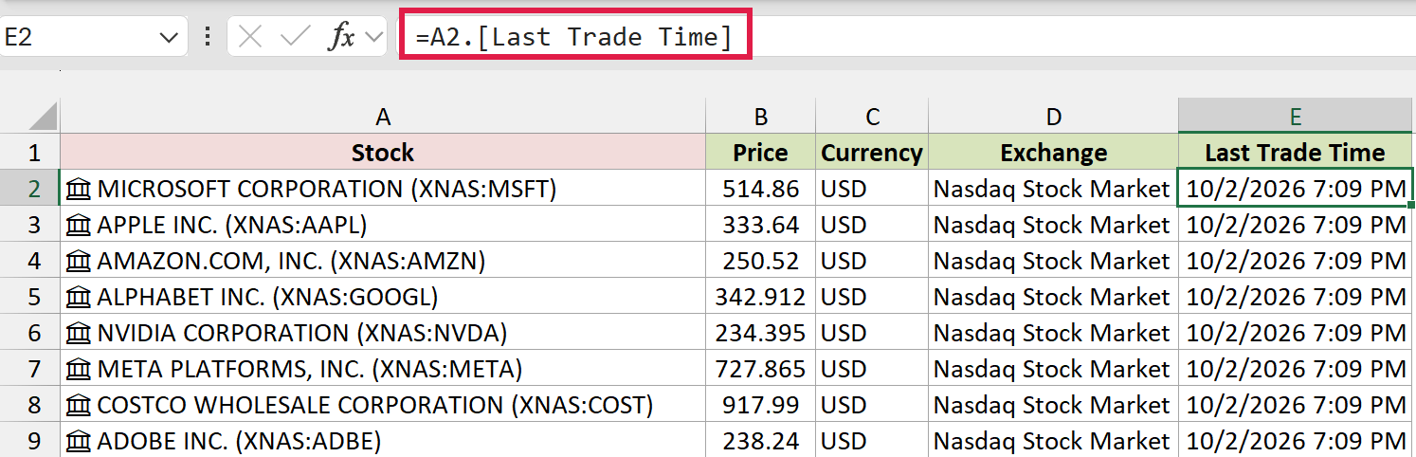The height and width of the screenshot is (457, 1416).
Task: Click the Select All corner triangle
Action: [x=42, y=117]
